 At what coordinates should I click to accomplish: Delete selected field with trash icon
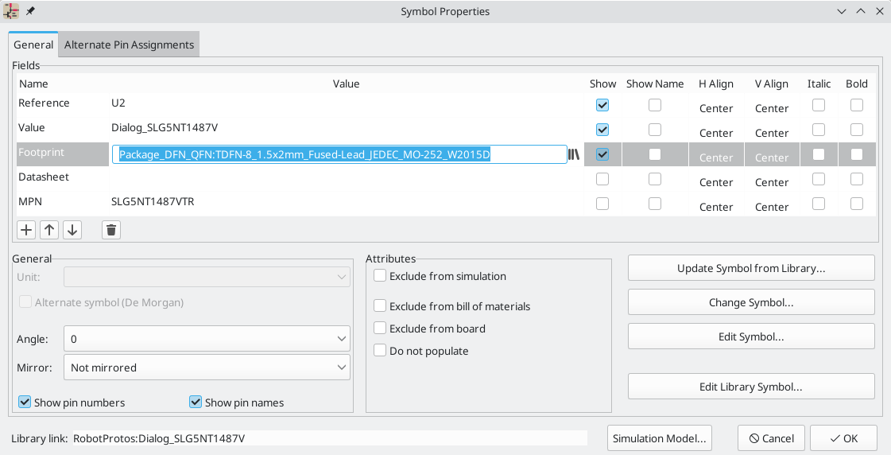[x=111, y=230]
